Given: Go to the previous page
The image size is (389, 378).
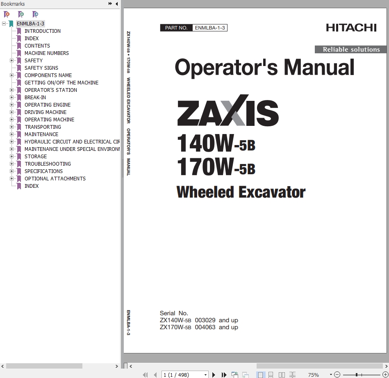Looking at the screenshot, I should coord(155,375).
